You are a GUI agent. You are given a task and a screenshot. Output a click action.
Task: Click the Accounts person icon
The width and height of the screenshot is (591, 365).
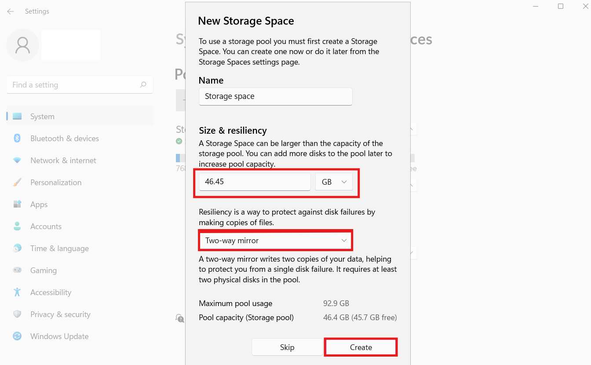tap(17, 226)
